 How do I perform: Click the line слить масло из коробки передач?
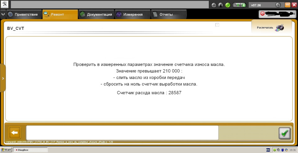[149, 77]
